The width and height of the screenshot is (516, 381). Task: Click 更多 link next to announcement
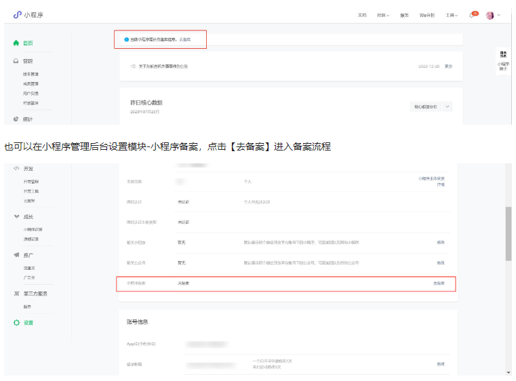point(448,66)
